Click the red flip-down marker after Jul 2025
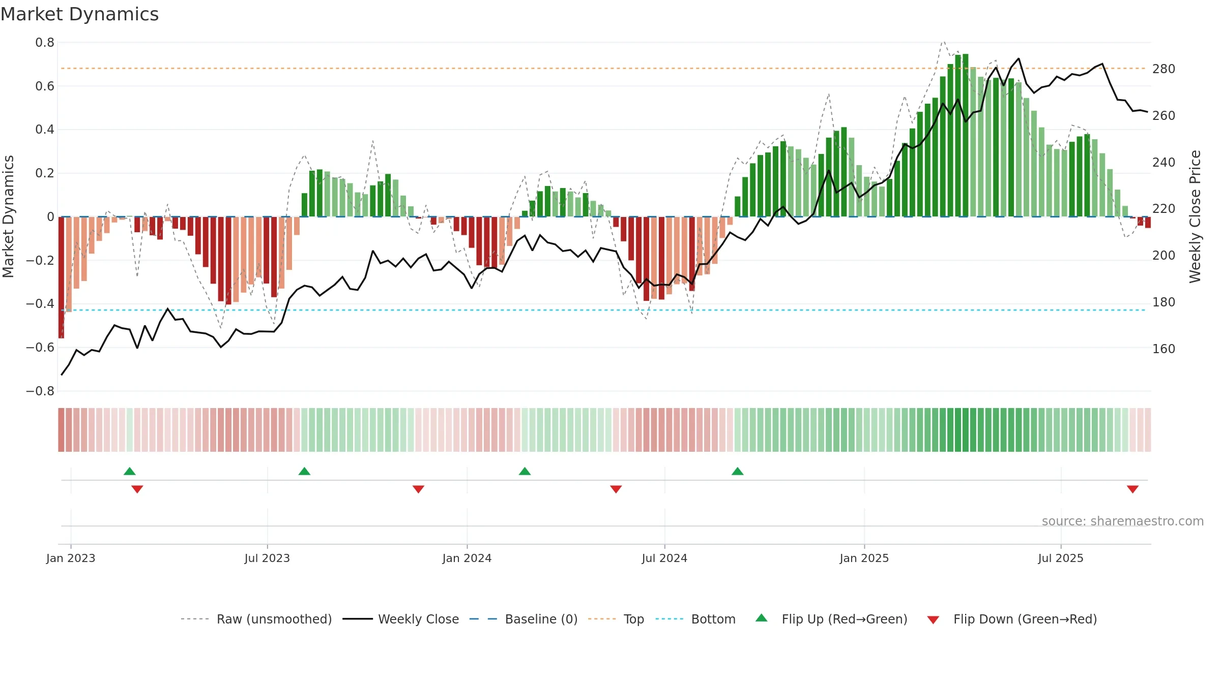The image size is (1221, 686). point(1132,489)
